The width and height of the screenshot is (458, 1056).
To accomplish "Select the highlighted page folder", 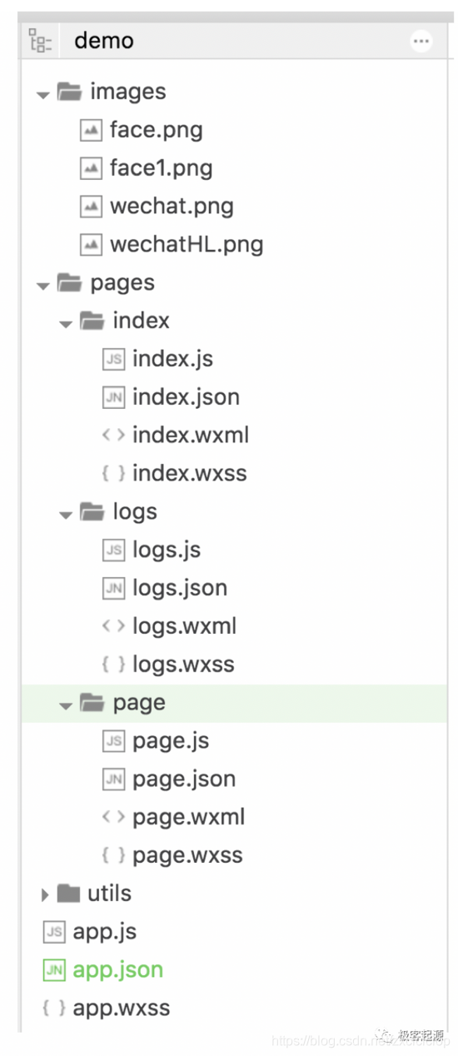I will pos(235,703).
